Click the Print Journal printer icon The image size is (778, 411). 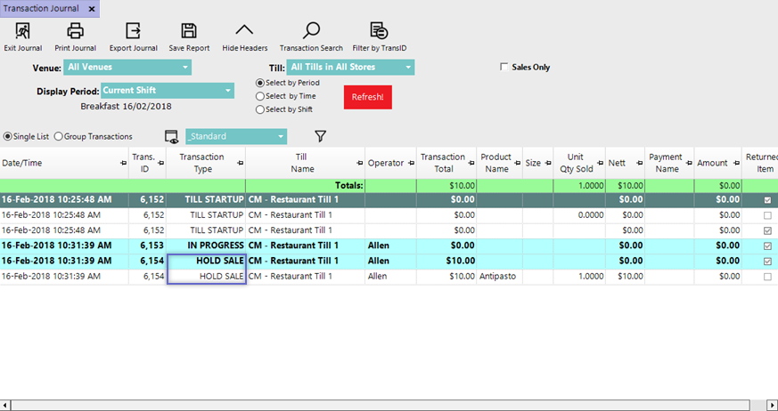click(x=76, y=32)
